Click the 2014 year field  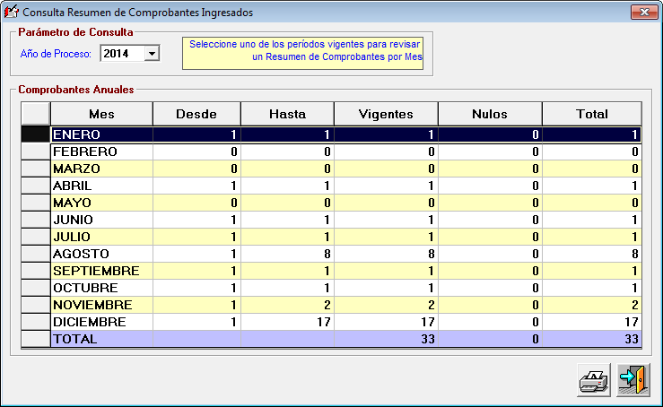122,54
